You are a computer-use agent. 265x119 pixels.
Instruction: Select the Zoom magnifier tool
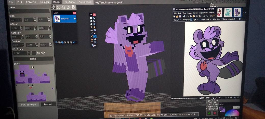(x=95, y=24)
